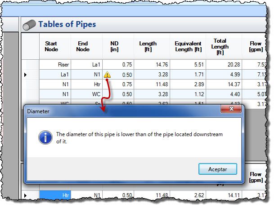Screen dimensions: 275x208
Task: Click the yellow warning icon in La1 row
Action: pos(107,75)
